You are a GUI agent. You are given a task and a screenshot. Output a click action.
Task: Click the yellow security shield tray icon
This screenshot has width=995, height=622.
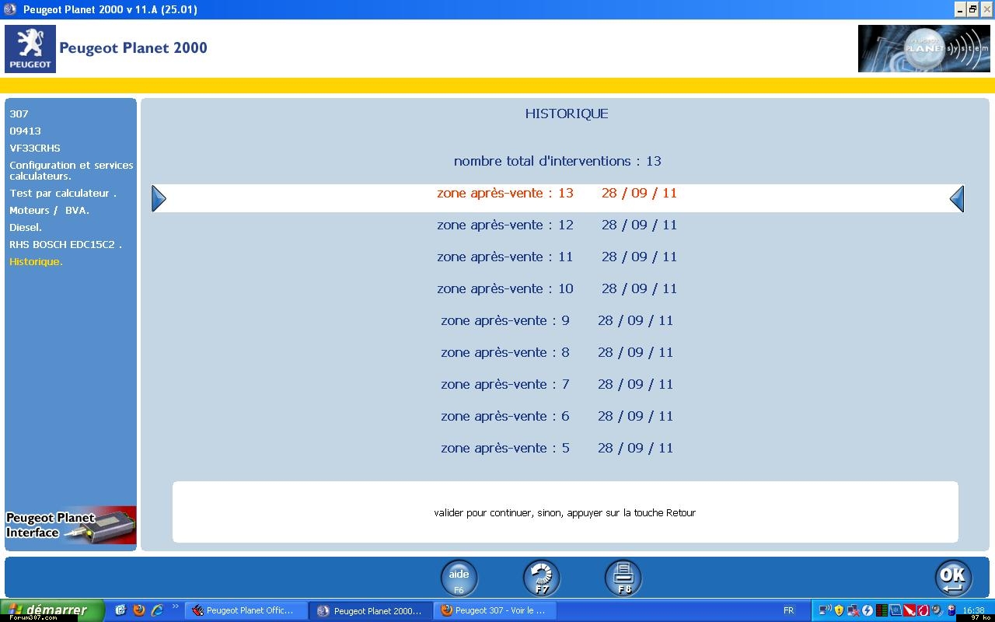839,610
